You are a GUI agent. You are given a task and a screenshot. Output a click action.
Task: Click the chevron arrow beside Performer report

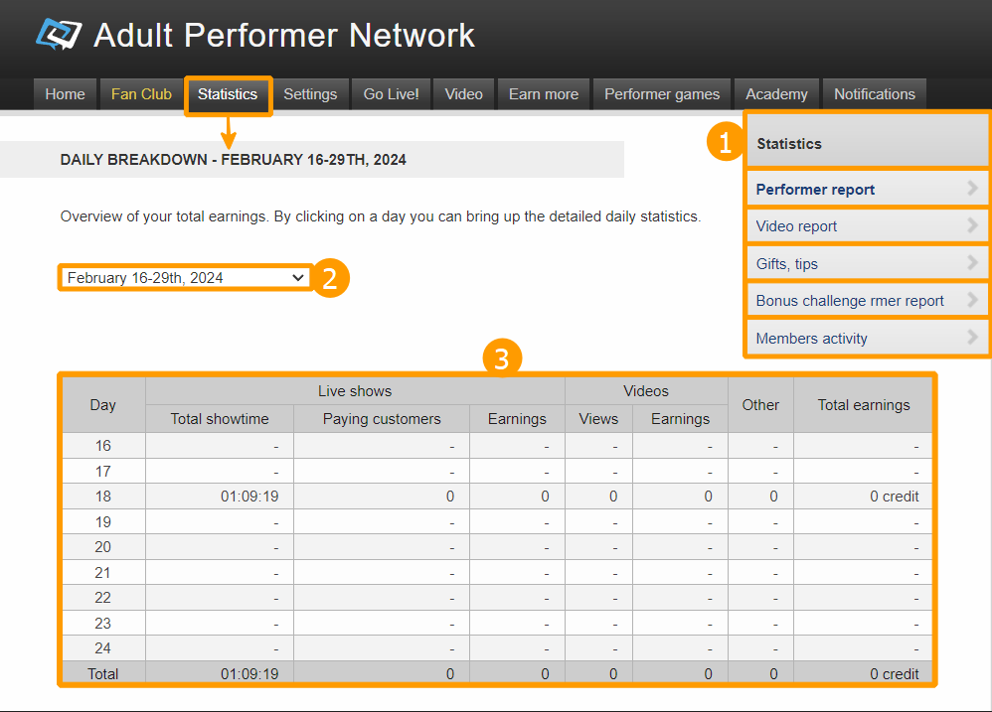point(972,189)
